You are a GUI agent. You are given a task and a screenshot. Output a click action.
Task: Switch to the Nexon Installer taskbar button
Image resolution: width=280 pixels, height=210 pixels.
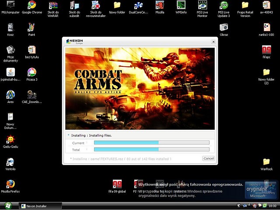tap(40, 206)
